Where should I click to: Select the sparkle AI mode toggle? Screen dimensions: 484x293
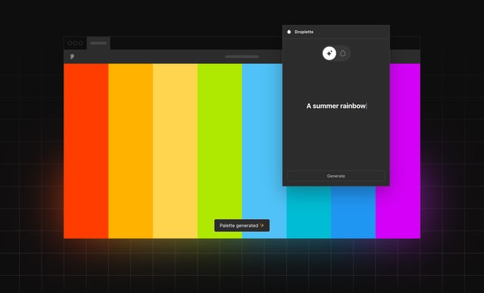coord(330,54)
